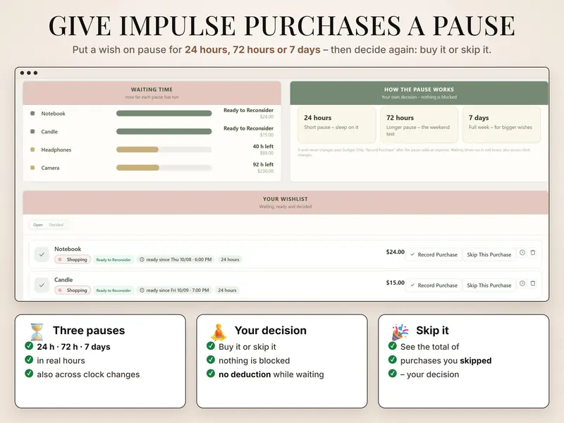Click the tan swatch beside Camera
This screenshot has width=564, height=423.
coord(32,168)
